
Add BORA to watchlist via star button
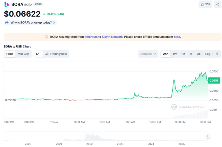tap(205, 4)
